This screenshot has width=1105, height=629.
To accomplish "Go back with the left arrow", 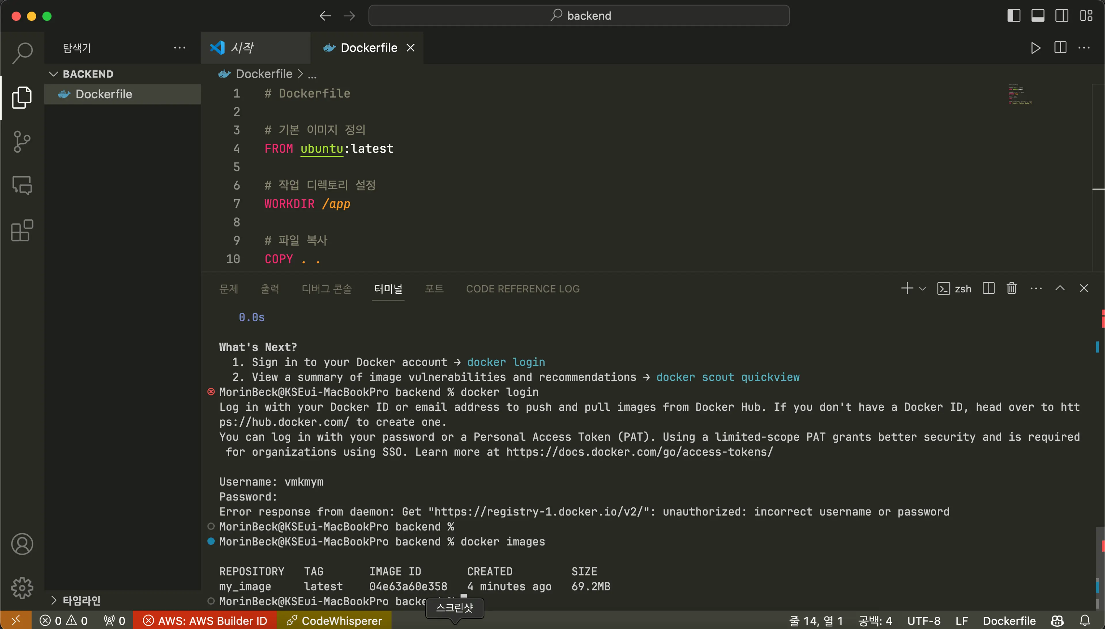I will 325,16.
